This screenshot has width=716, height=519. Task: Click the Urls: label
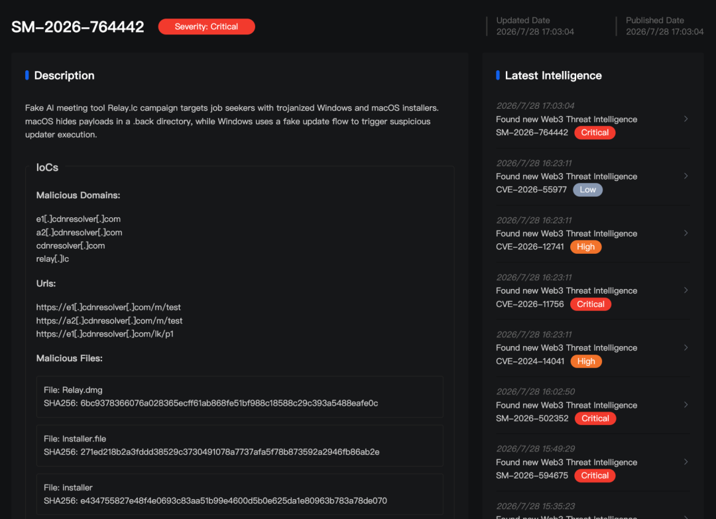tap(46, 284)
